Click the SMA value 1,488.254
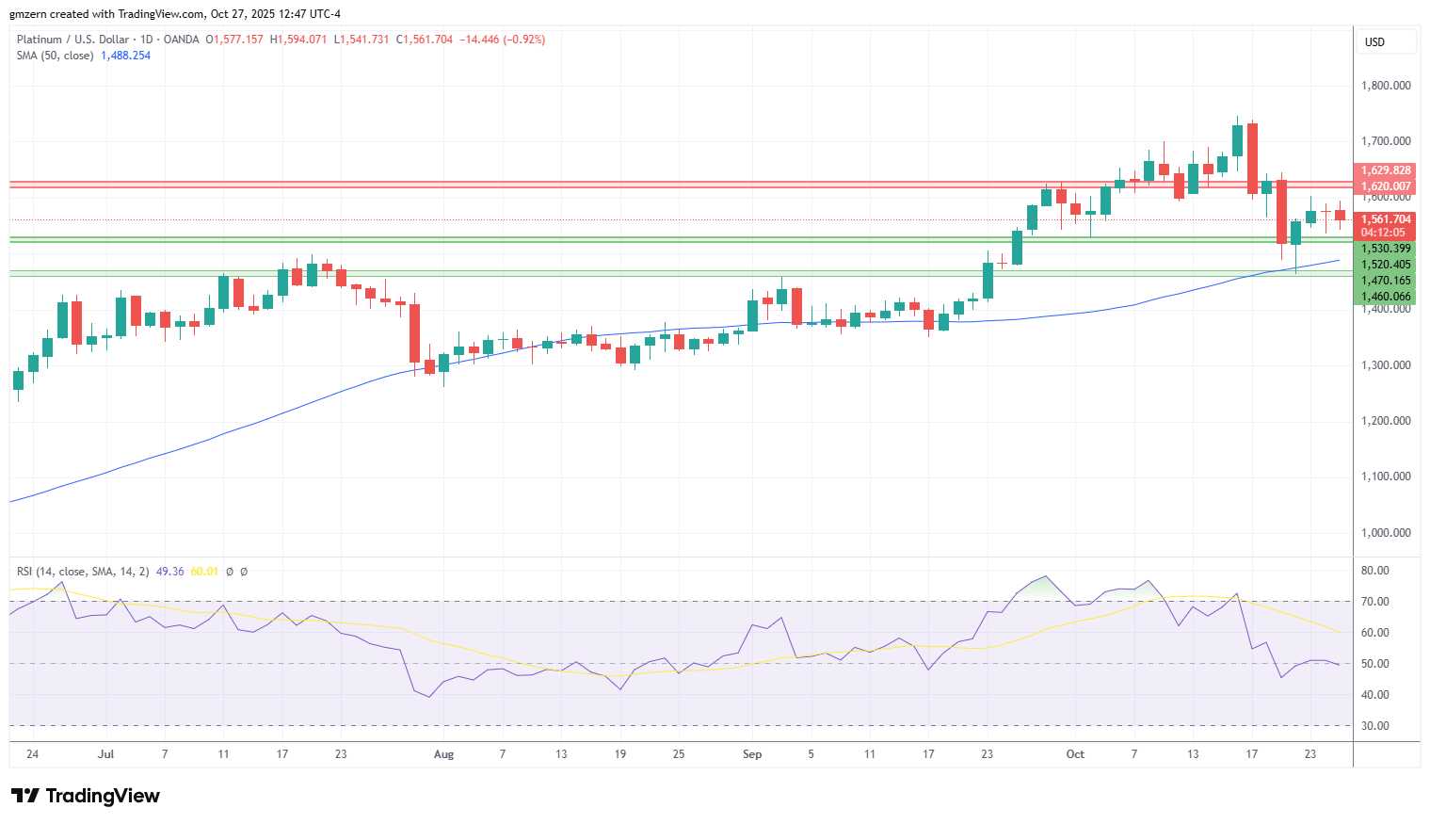1430x824 pixels. pos(126,56)
